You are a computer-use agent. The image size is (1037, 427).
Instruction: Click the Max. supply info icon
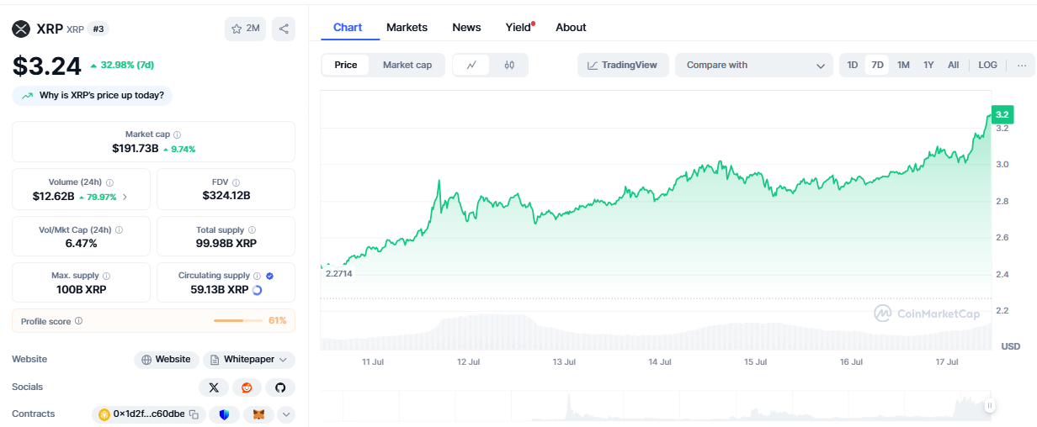click(106, 276)
